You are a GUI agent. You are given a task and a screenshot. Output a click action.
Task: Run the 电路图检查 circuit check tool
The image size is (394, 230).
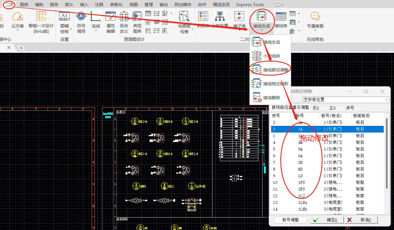pos(184,22)
